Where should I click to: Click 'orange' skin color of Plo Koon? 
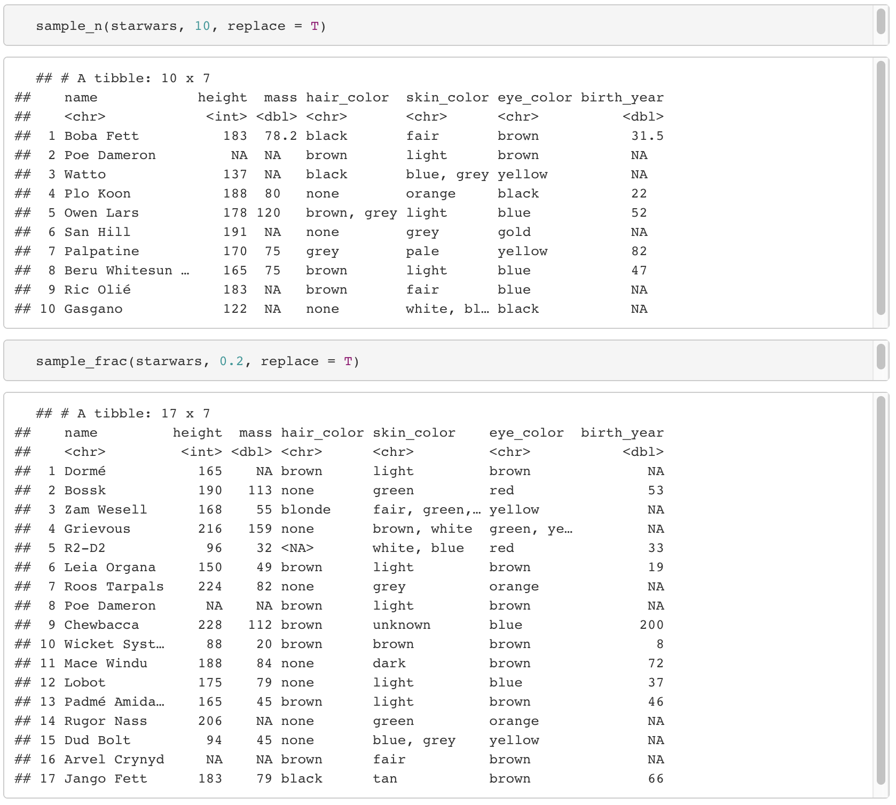point(431,194)
